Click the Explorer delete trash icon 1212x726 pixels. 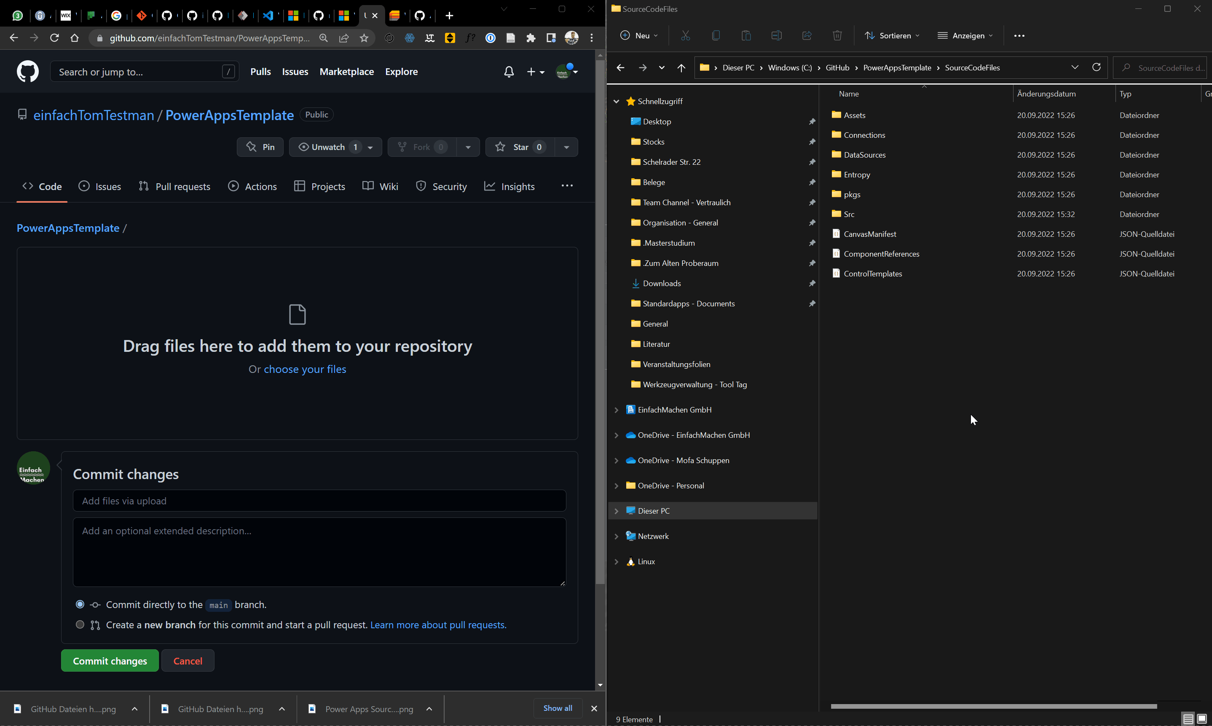[837, 36]
